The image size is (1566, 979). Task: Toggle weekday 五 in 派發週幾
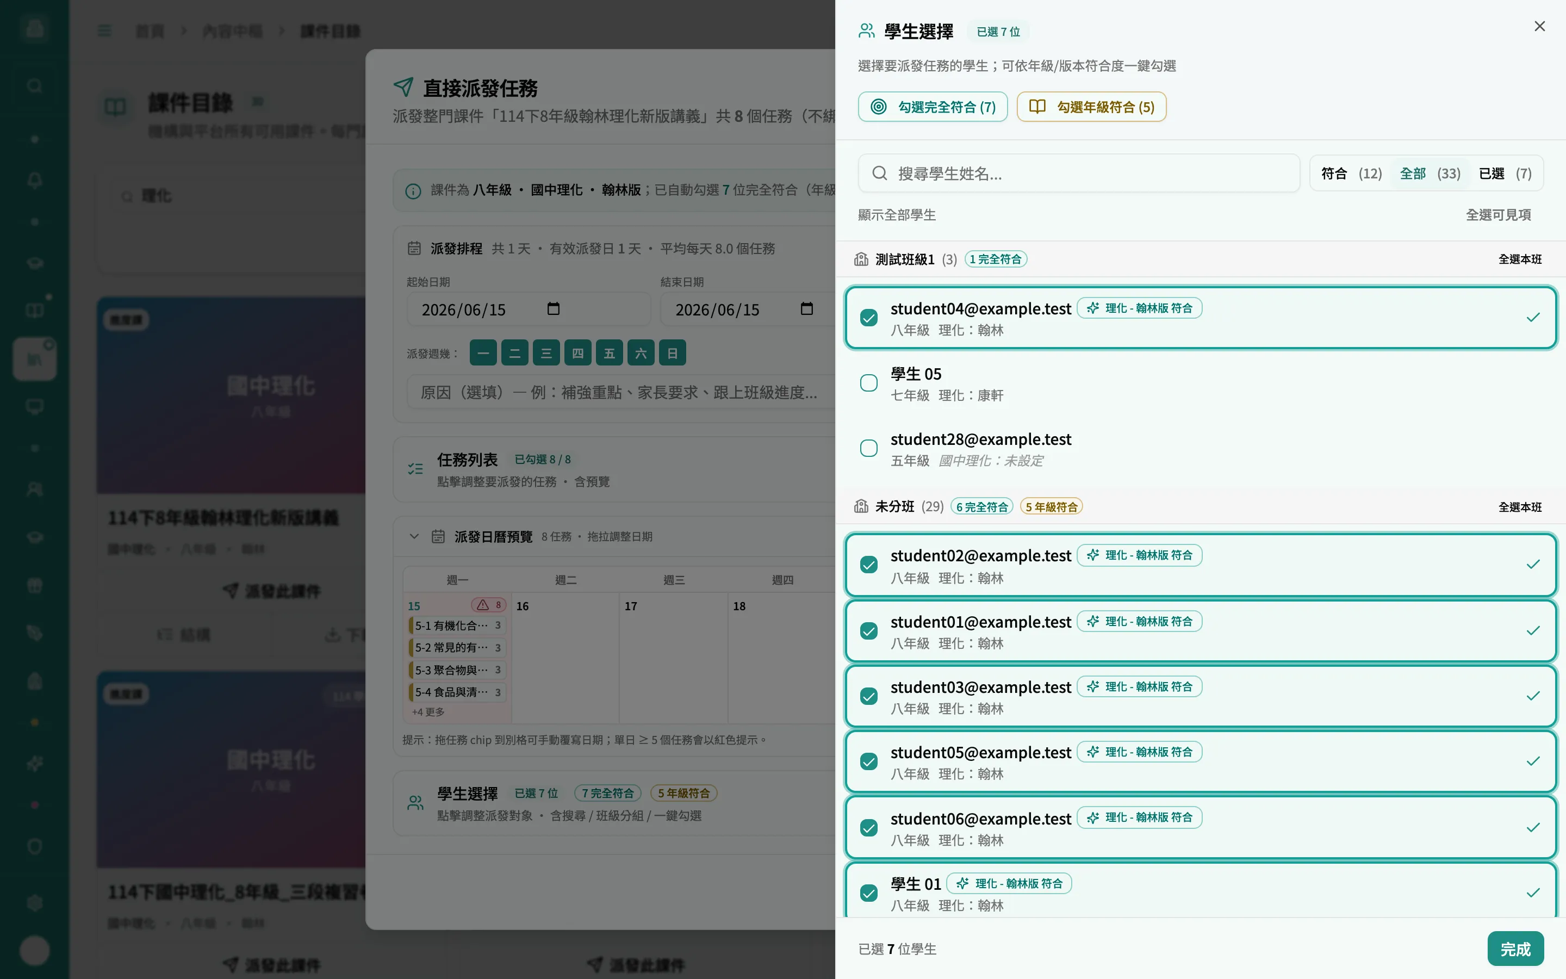click(x=610, y=353)
